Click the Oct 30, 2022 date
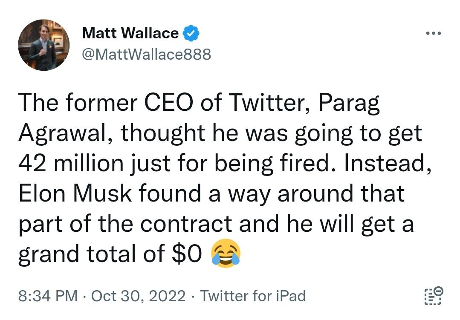Viewport: 460px width, 320px height. click(x=139, y=296)
